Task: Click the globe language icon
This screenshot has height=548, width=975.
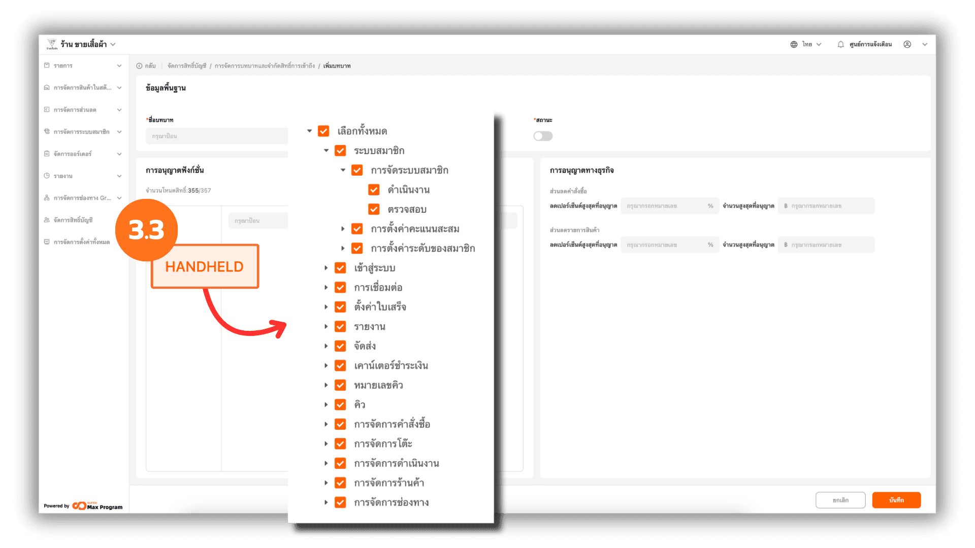Action: click(794, 45)
